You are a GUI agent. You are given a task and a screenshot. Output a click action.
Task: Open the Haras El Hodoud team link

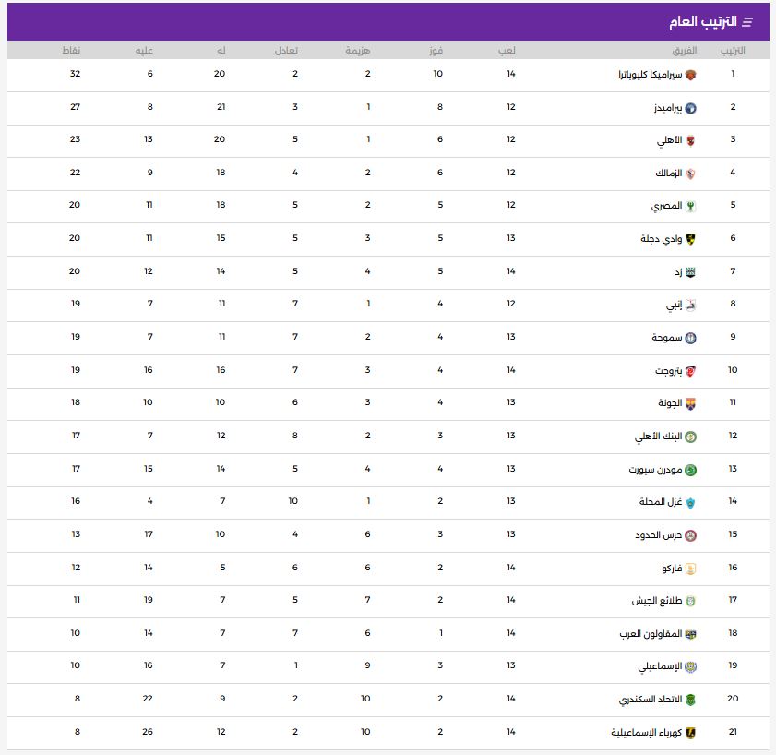(x=655, y=534)
